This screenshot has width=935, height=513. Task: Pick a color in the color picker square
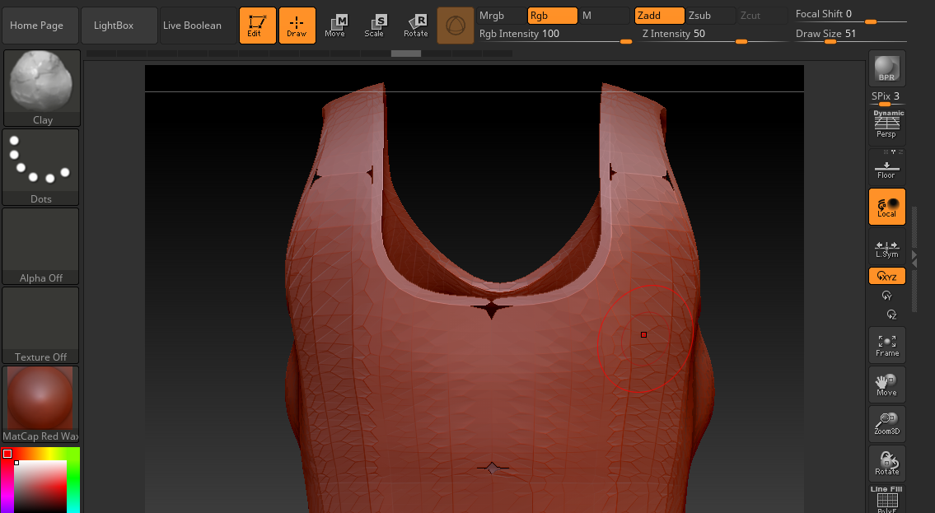click(x=40, y=486)
